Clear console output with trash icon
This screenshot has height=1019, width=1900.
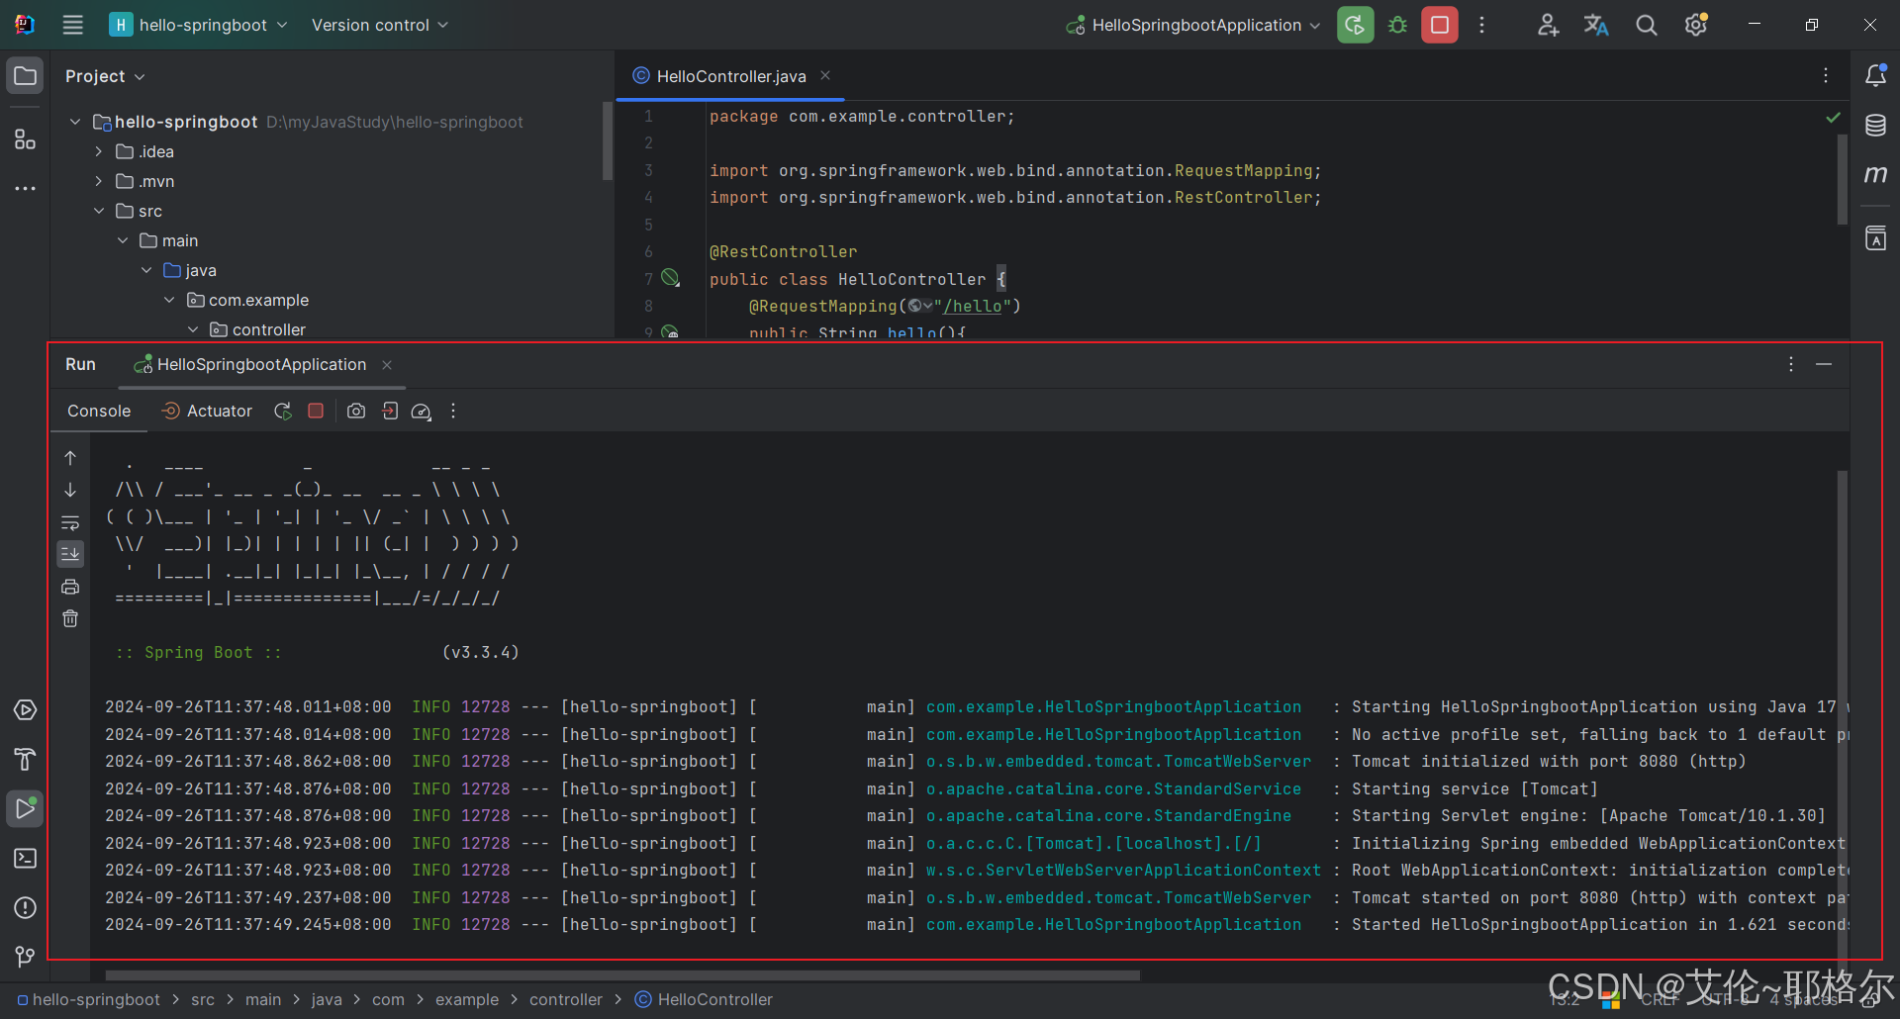(x=70, y=618)
